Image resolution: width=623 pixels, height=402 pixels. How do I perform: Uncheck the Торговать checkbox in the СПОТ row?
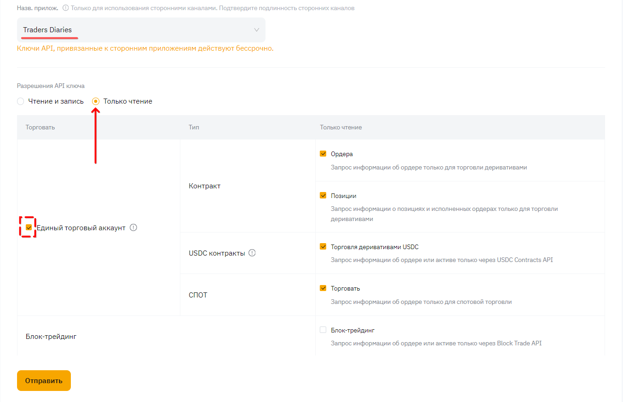[x=323, y=288]
